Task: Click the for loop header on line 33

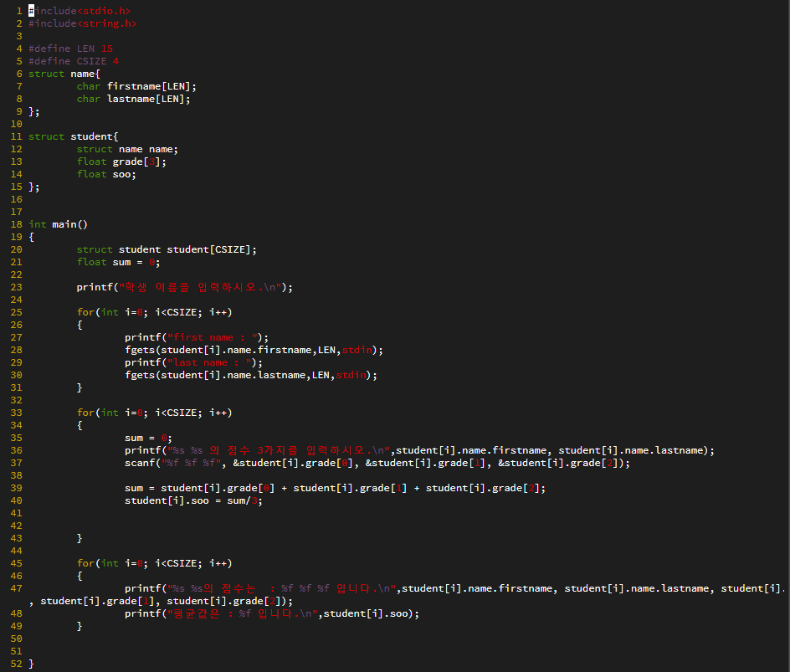Action: tap(155, 413)
